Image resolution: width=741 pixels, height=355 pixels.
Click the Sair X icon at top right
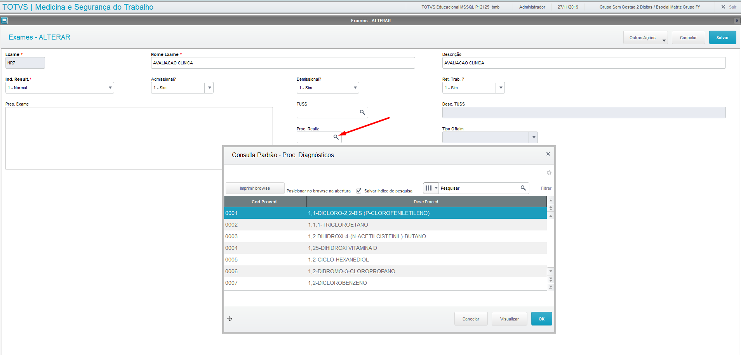723,7
